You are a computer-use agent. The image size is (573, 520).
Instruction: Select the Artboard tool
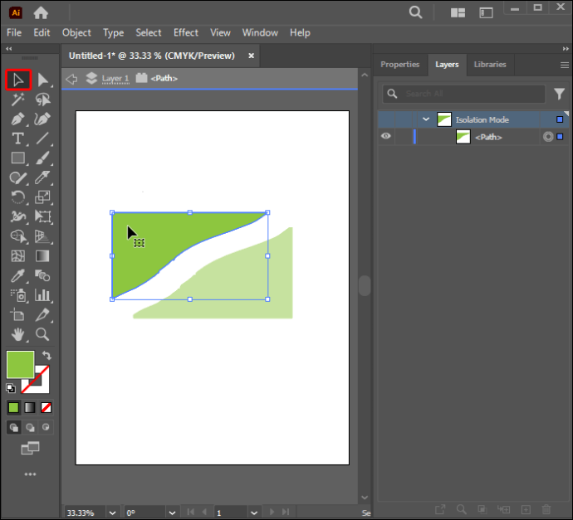tap(18, 315)
